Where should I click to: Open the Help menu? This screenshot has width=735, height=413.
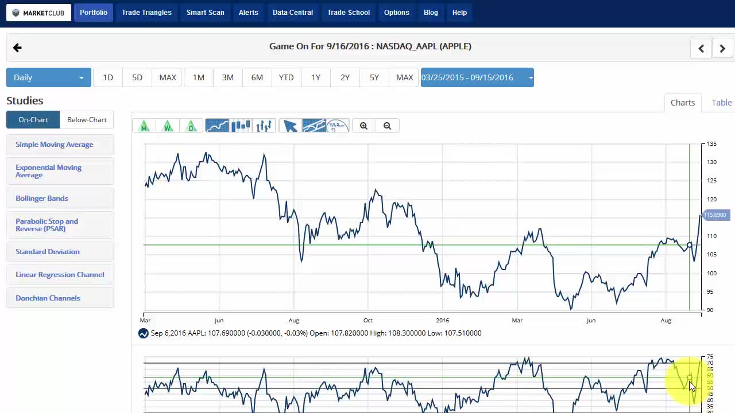coord(459,13)
